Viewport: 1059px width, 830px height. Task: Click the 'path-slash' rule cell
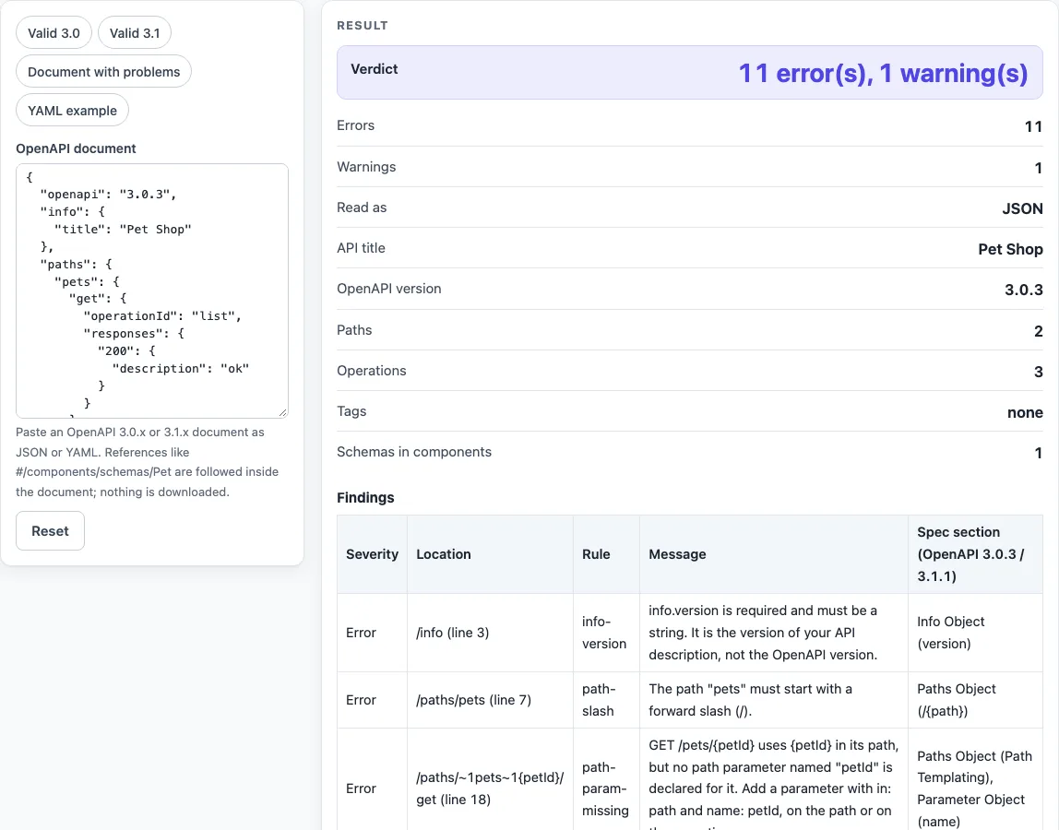pos(606,700)
